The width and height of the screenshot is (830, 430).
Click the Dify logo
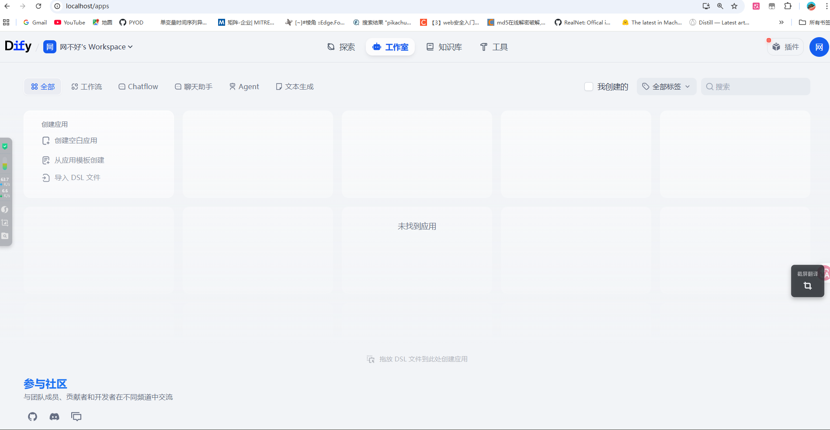(18, 46)
